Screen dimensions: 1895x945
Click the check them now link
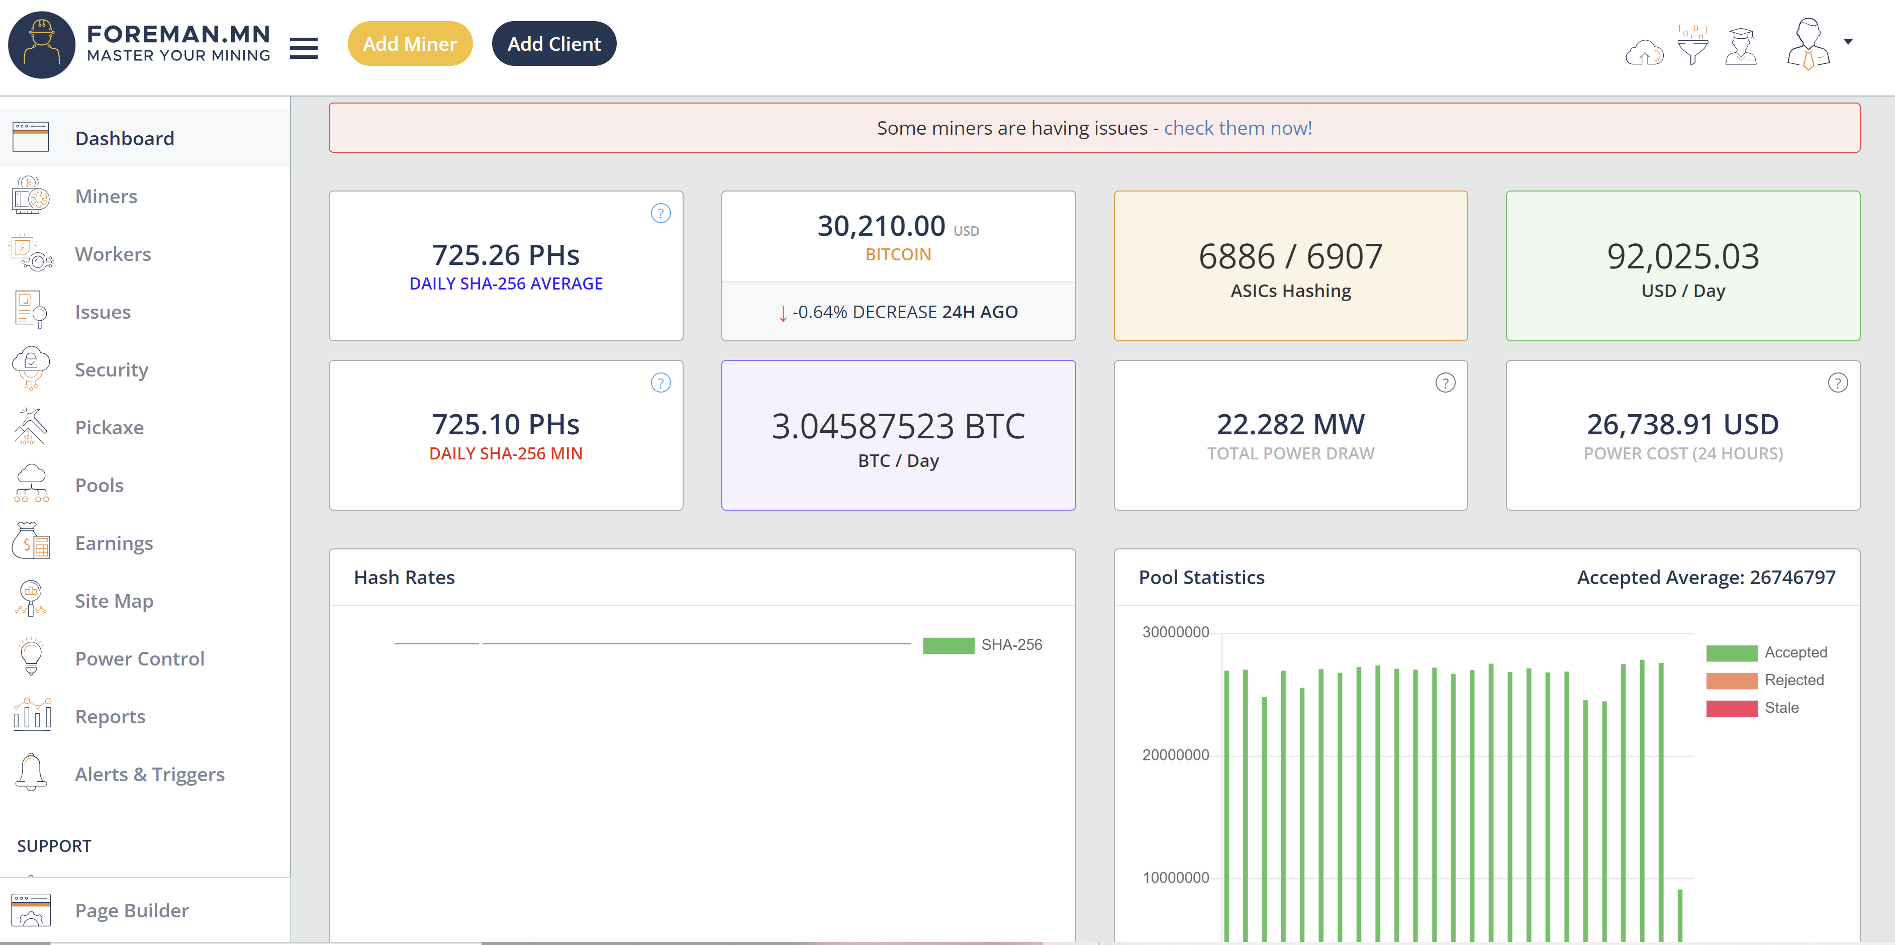point(1238,127)
